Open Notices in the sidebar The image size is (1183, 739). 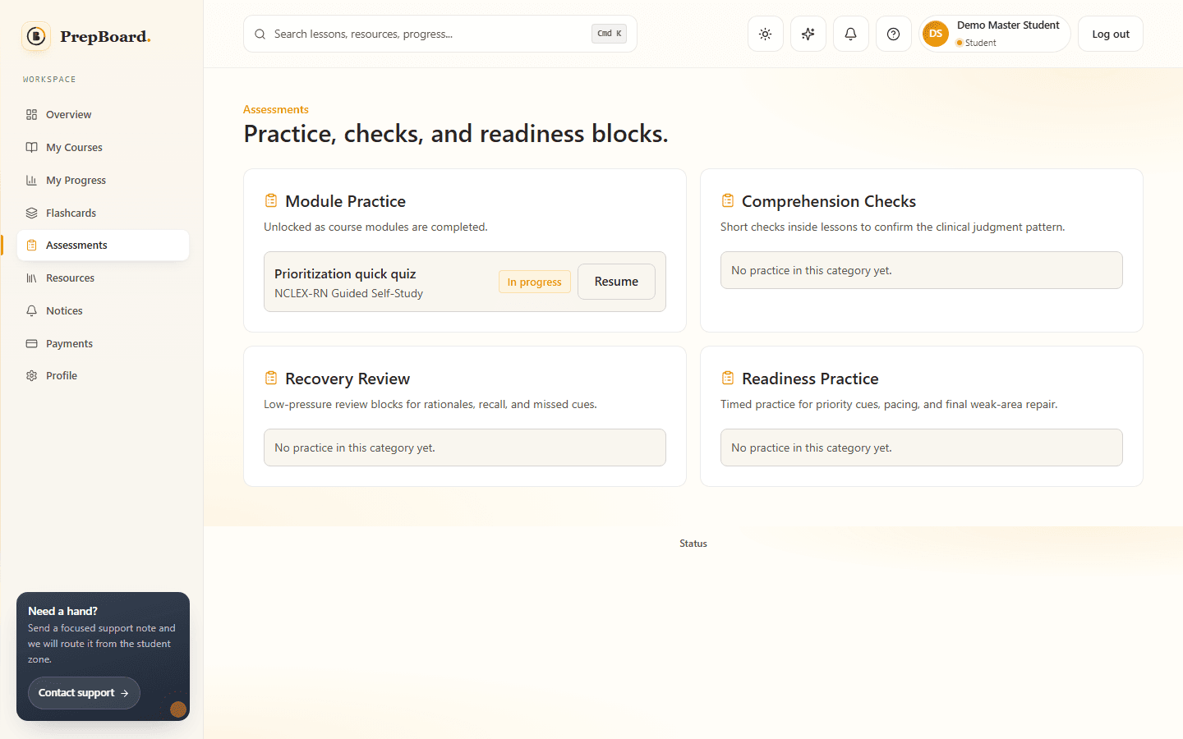(x=103, y=310)
